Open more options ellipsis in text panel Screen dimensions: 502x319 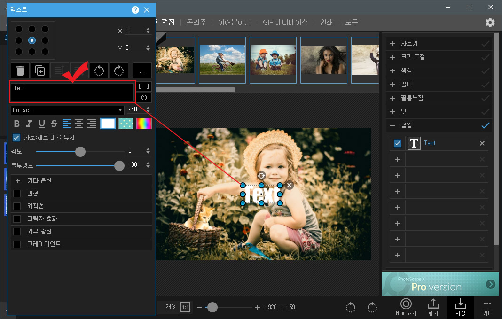click(x=142, y=70)
